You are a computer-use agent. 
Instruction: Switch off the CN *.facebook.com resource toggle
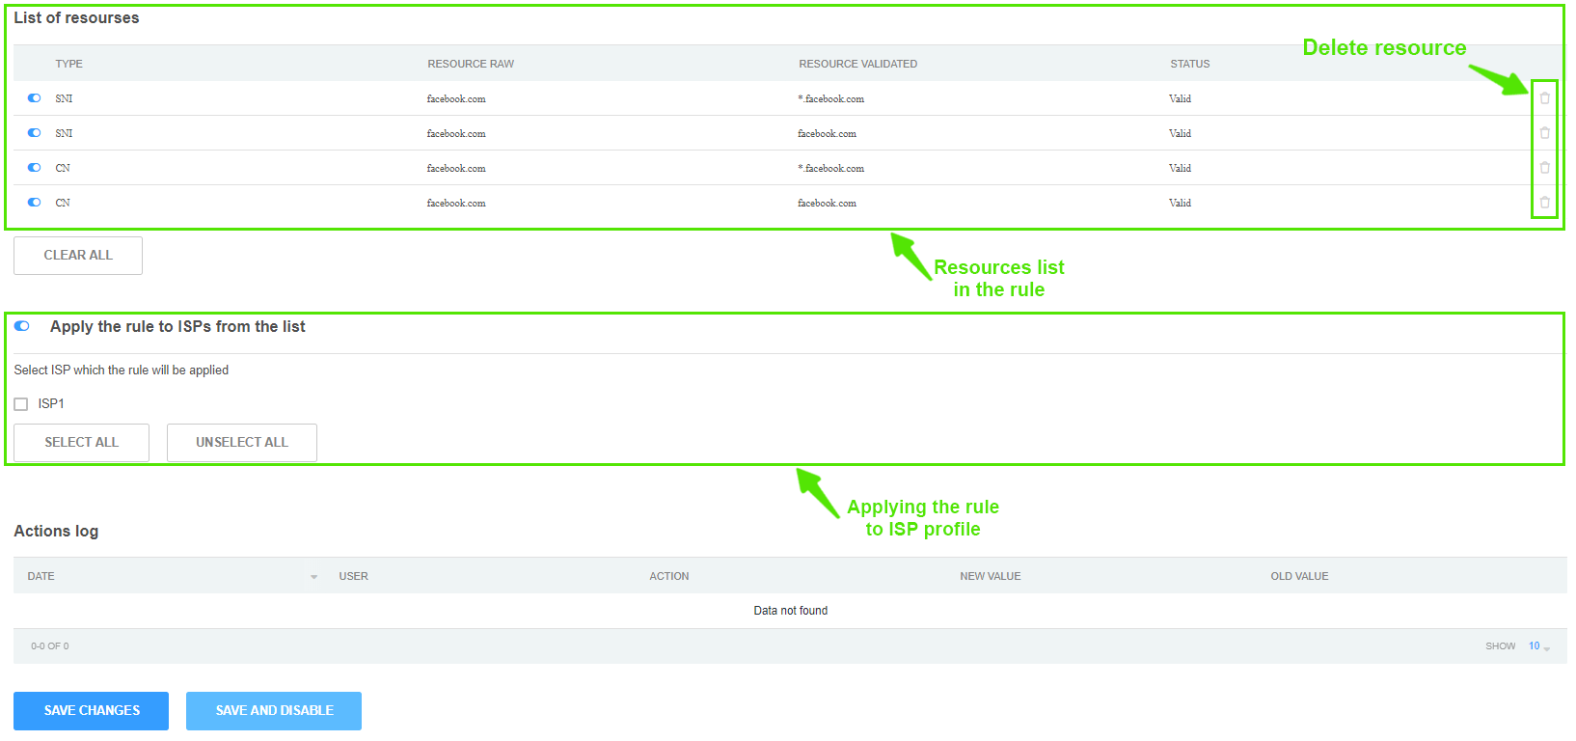35,168
